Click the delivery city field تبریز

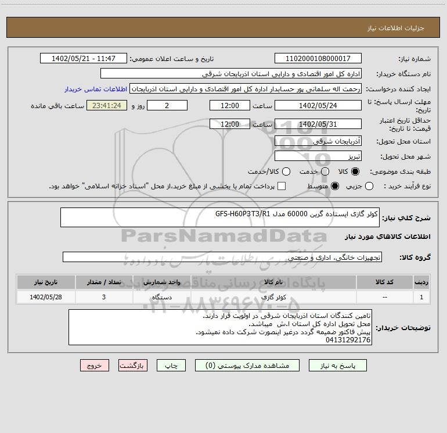(318, 156)
